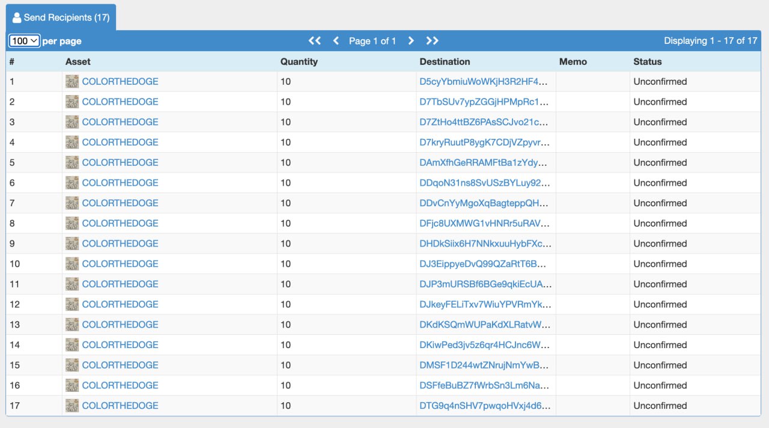The width and height of the screenshot is (769, 428).
Task: Click the COLORTHEDOGE asset icon in row 10
Action: coord(72,264)
